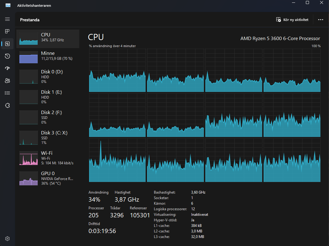Image resolution: width=329 pixels, height=246 pixels.
Task: Click the Disk 0 mini graph thumbnail
Action: click(29, 77)
